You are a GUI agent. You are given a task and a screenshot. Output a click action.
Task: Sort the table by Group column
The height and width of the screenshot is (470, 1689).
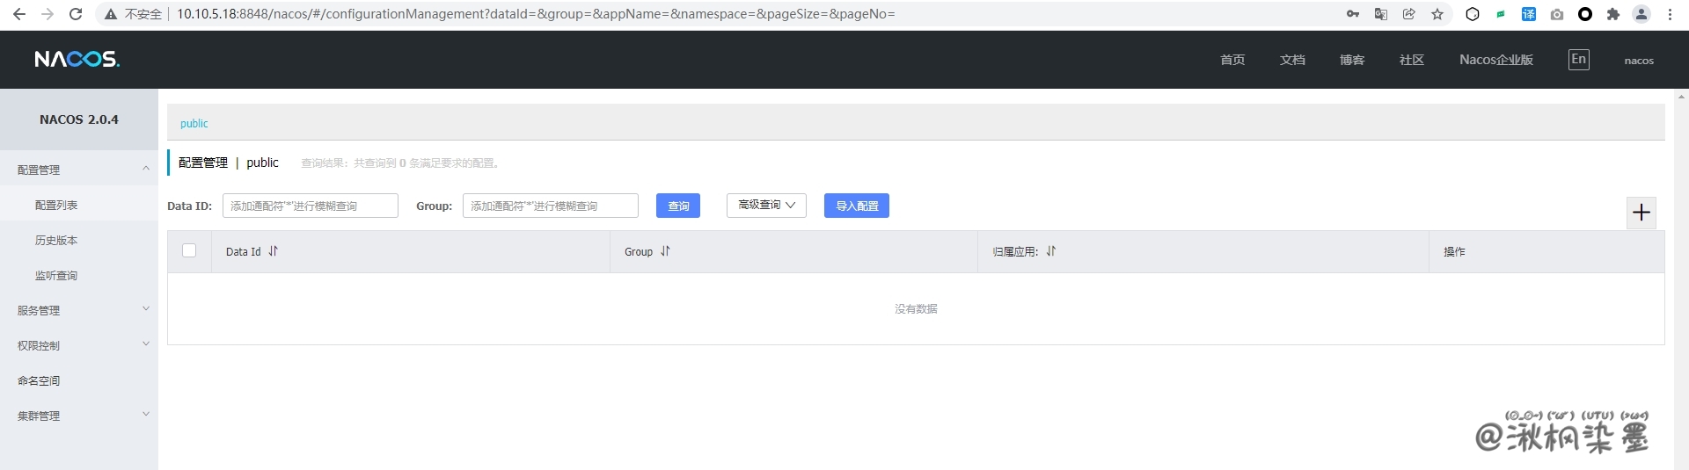[x=665, y=251]
